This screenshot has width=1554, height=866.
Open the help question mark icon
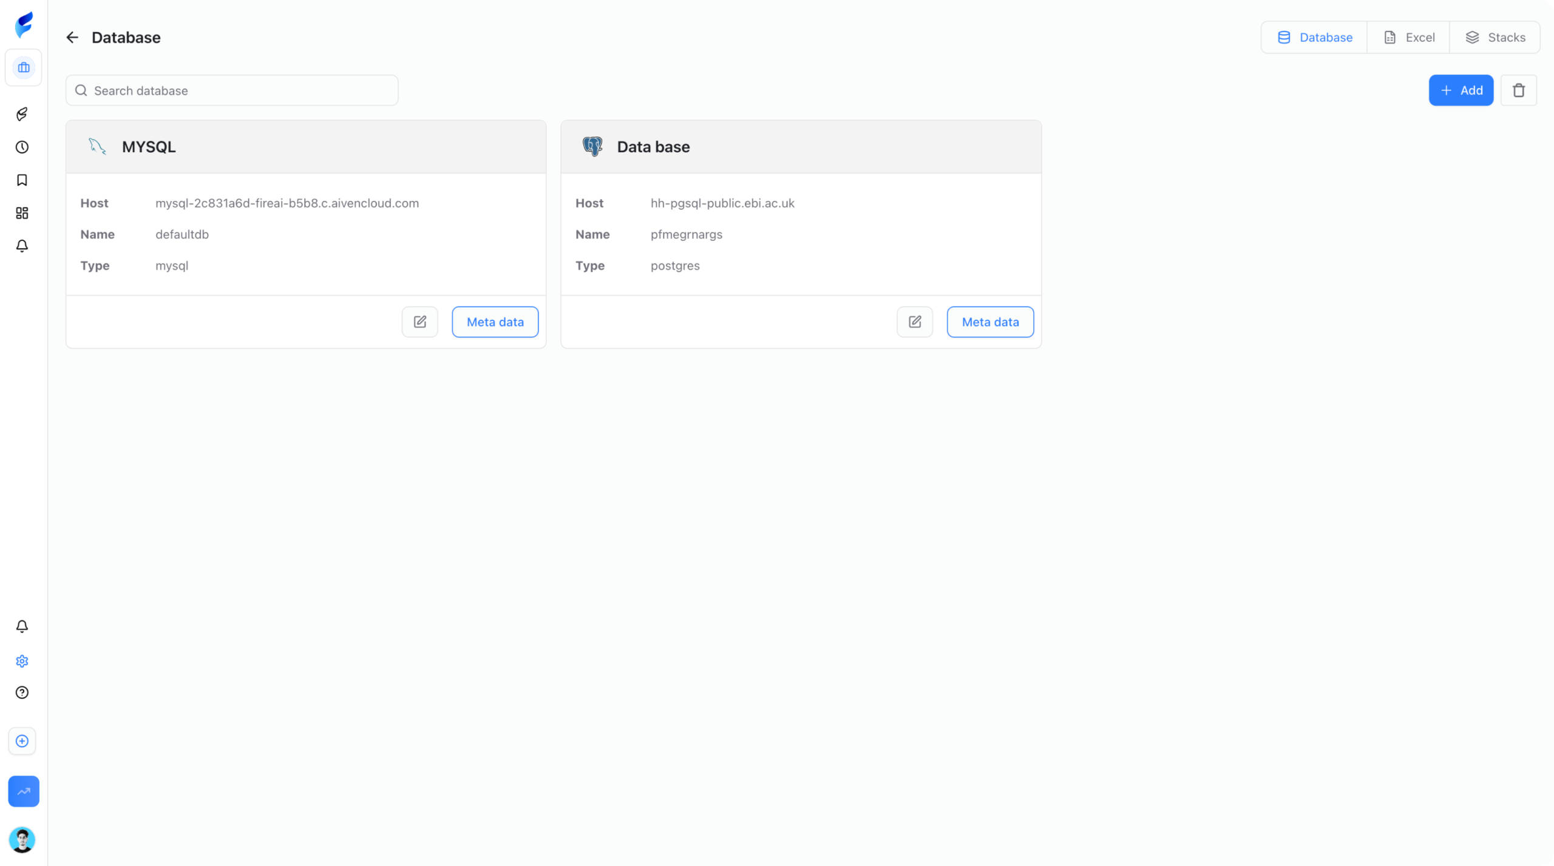click(x=22, y=692)
